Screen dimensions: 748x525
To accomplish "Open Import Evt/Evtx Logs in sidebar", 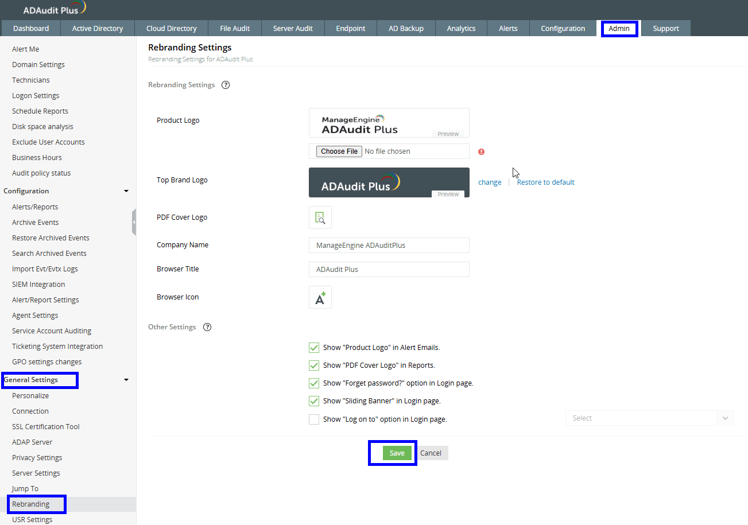I will pyautogui.click(x=45, y=269).
